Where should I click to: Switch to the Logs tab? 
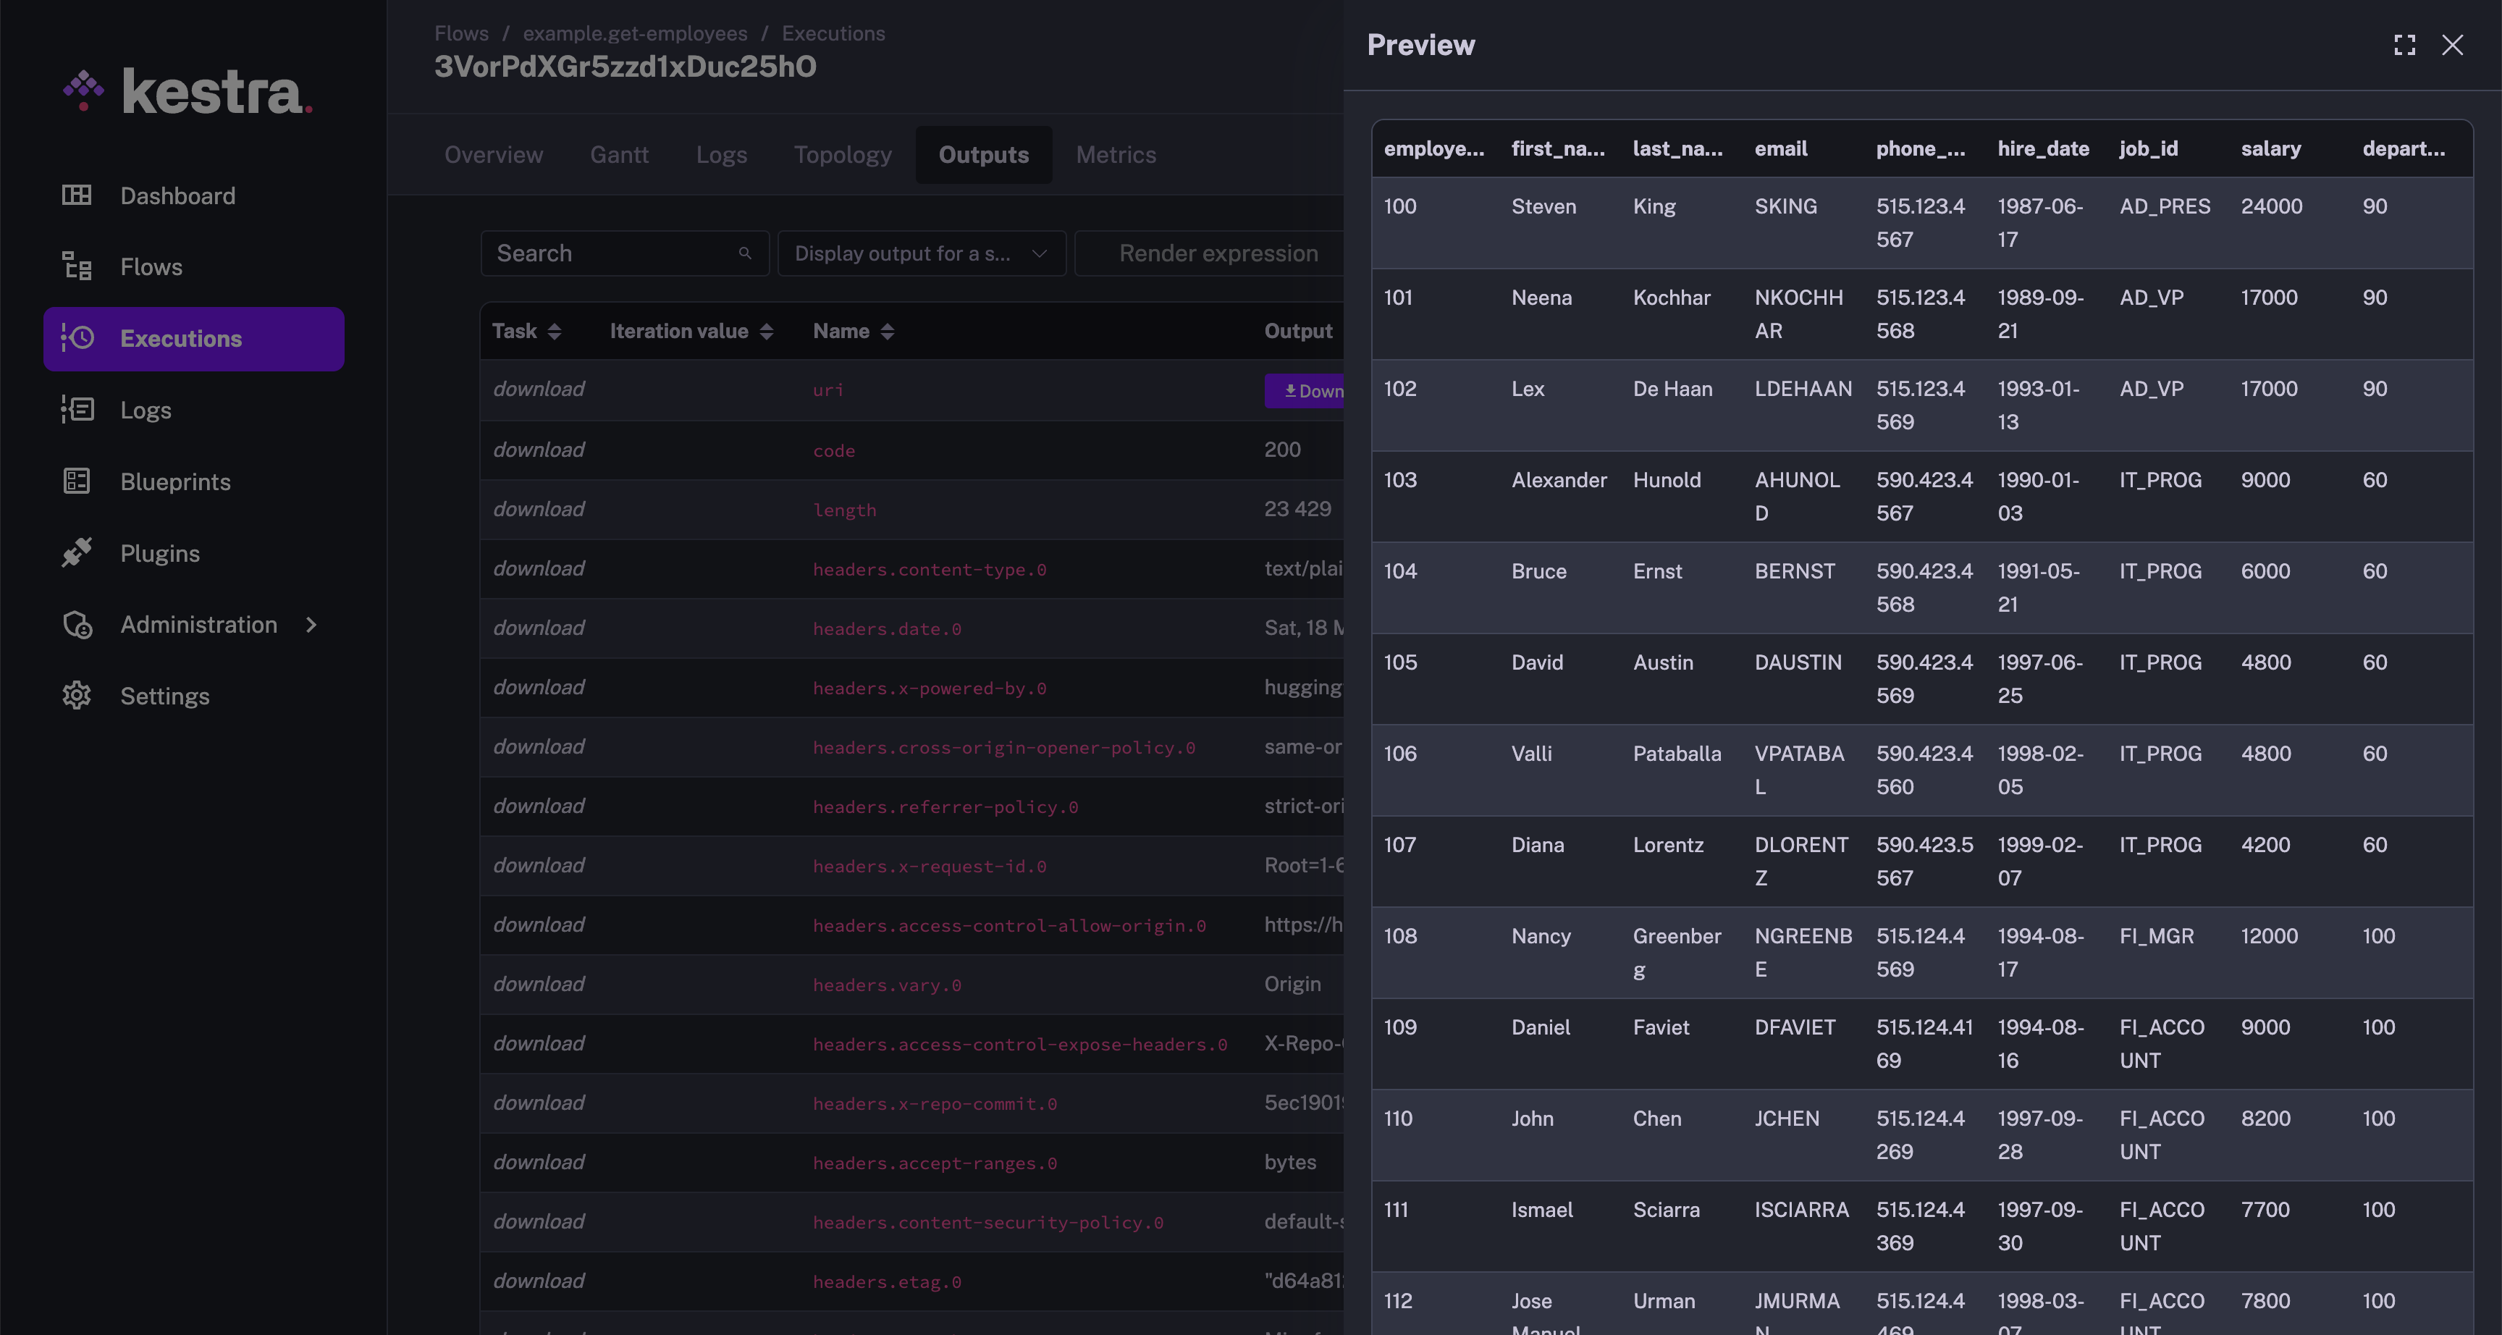point(722,154)
